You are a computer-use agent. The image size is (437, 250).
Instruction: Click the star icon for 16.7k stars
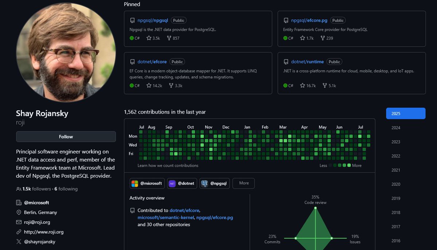[x=303, y=86]
